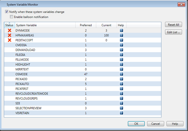Click red X status on PEDITACCEPT row
Image resolution: width=188 pixels, height=131 pixels.
[x=9, y=40]
